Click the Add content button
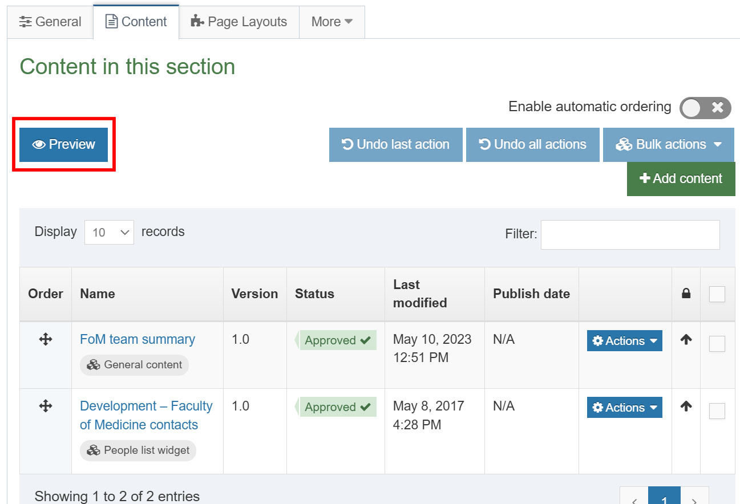Screen dimensions: 740x504 pos(681,179)
